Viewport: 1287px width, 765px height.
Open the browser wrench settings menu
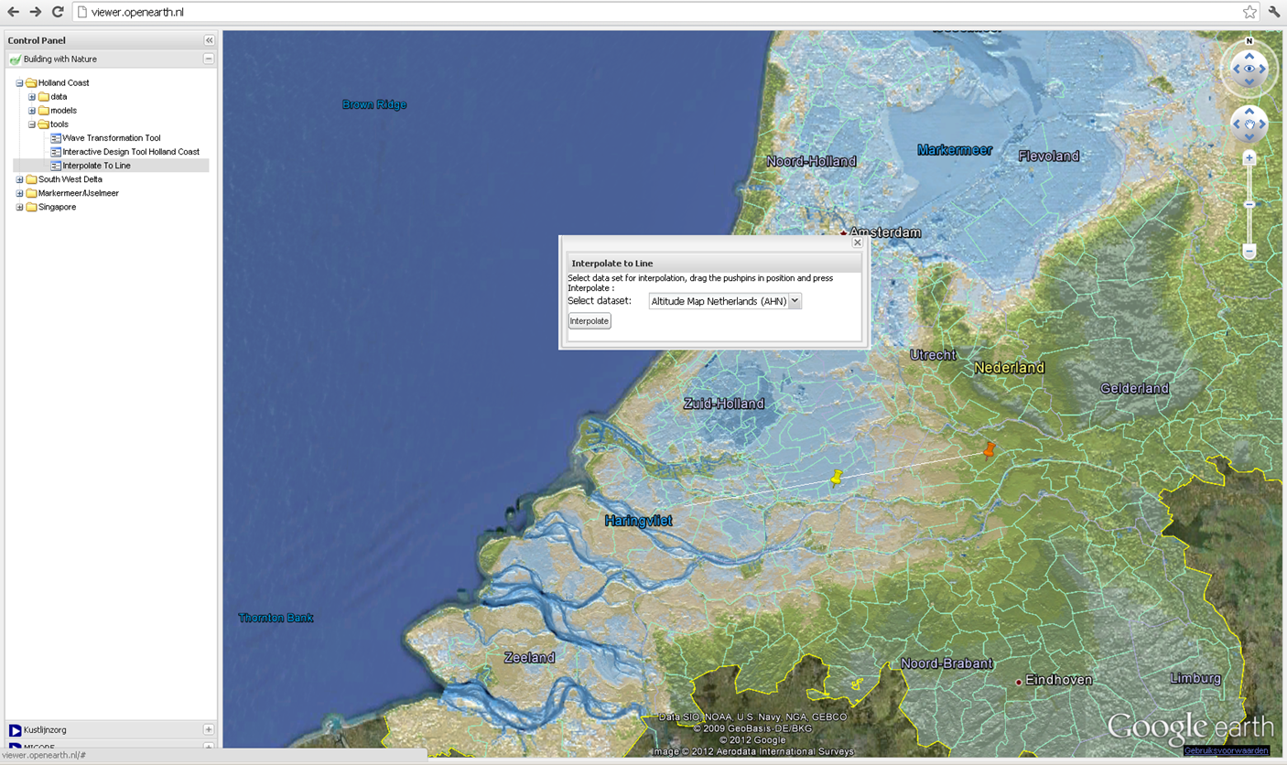tap(1273, 12)
